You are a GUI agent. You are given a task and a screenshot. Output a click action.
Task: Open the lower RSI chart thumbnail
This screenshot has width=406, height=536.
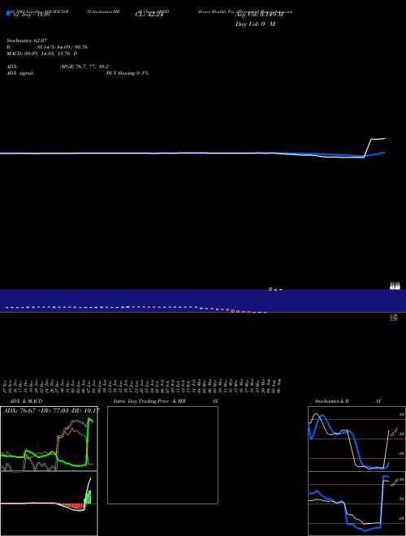tap(356, 504)
